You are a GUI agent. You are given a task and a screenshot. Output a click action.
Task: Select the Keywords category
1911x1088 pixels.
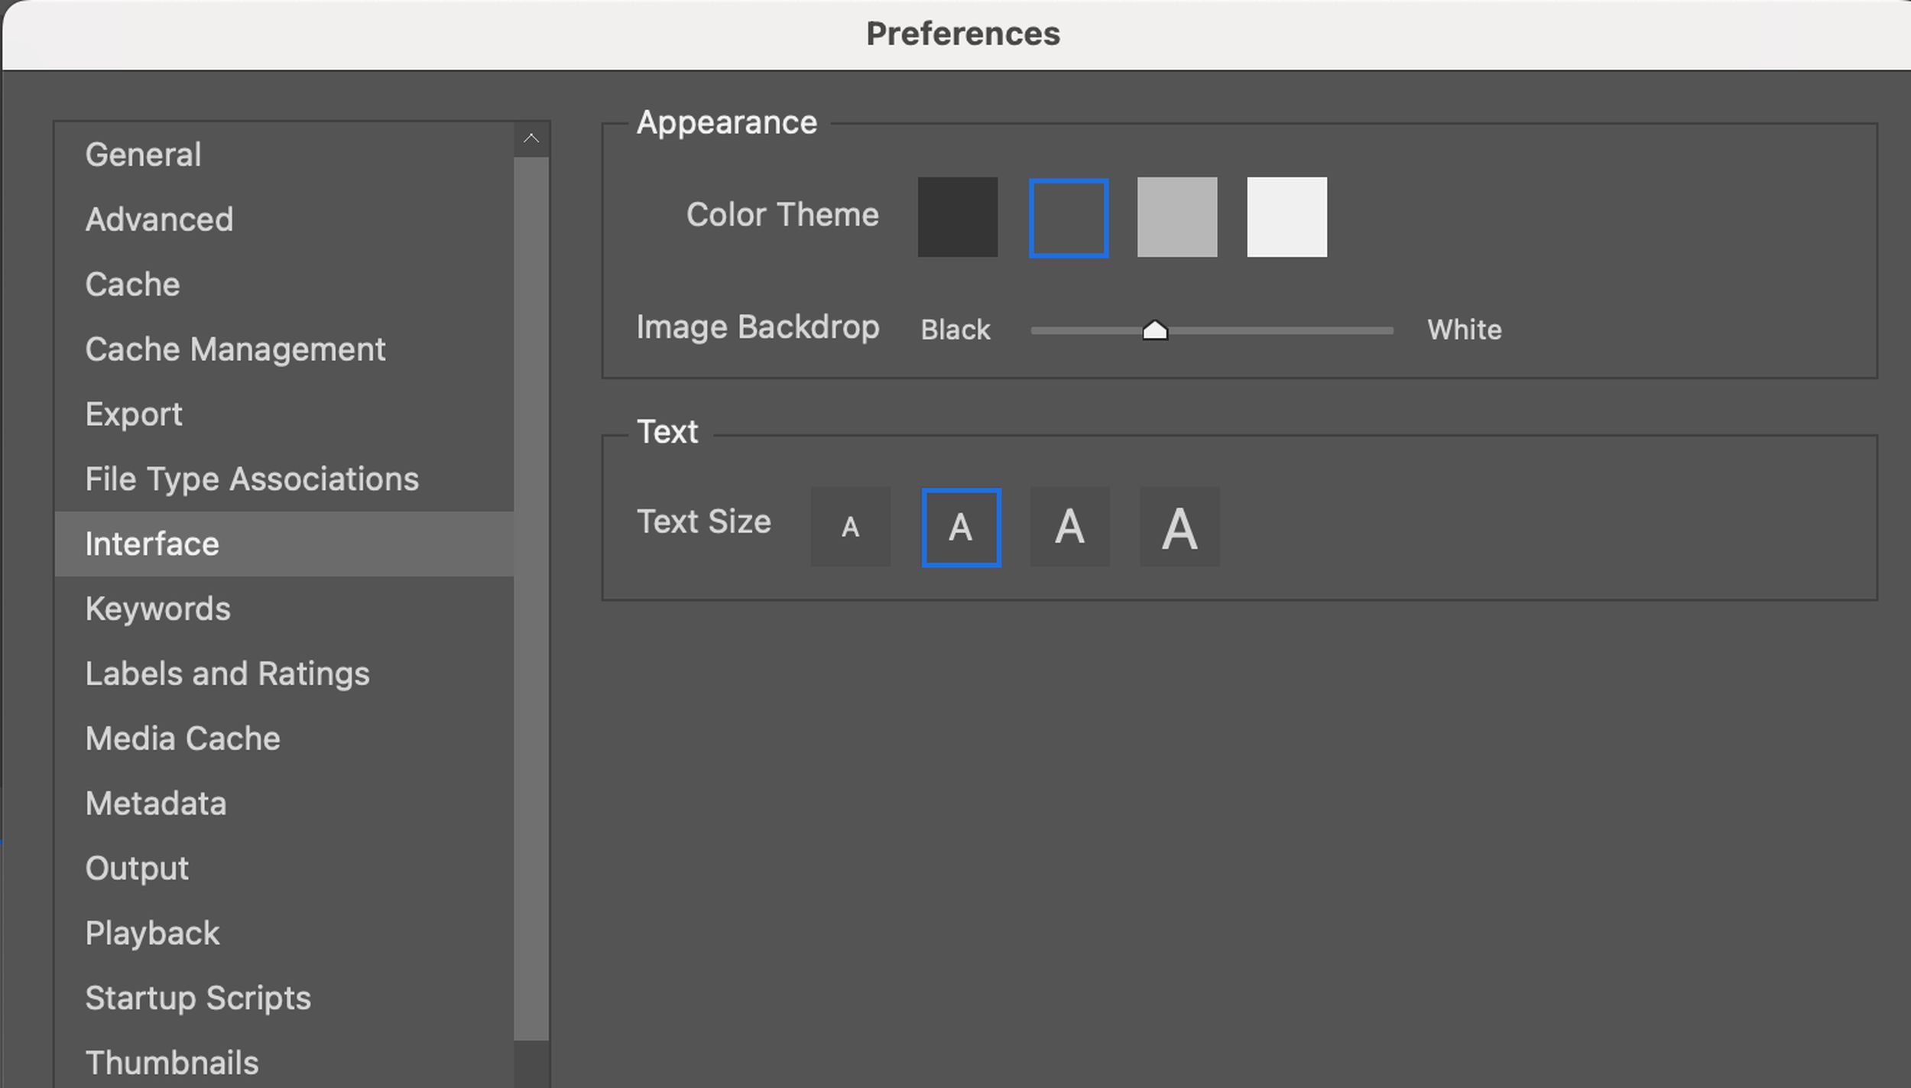pyautogui.click(x=157, y=609)
